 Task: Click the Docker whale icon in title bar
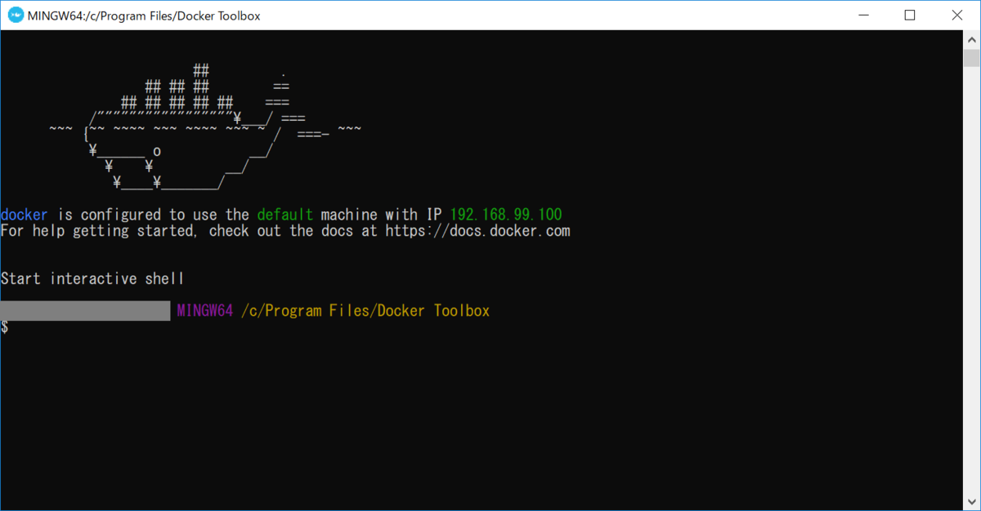[16, 15]
